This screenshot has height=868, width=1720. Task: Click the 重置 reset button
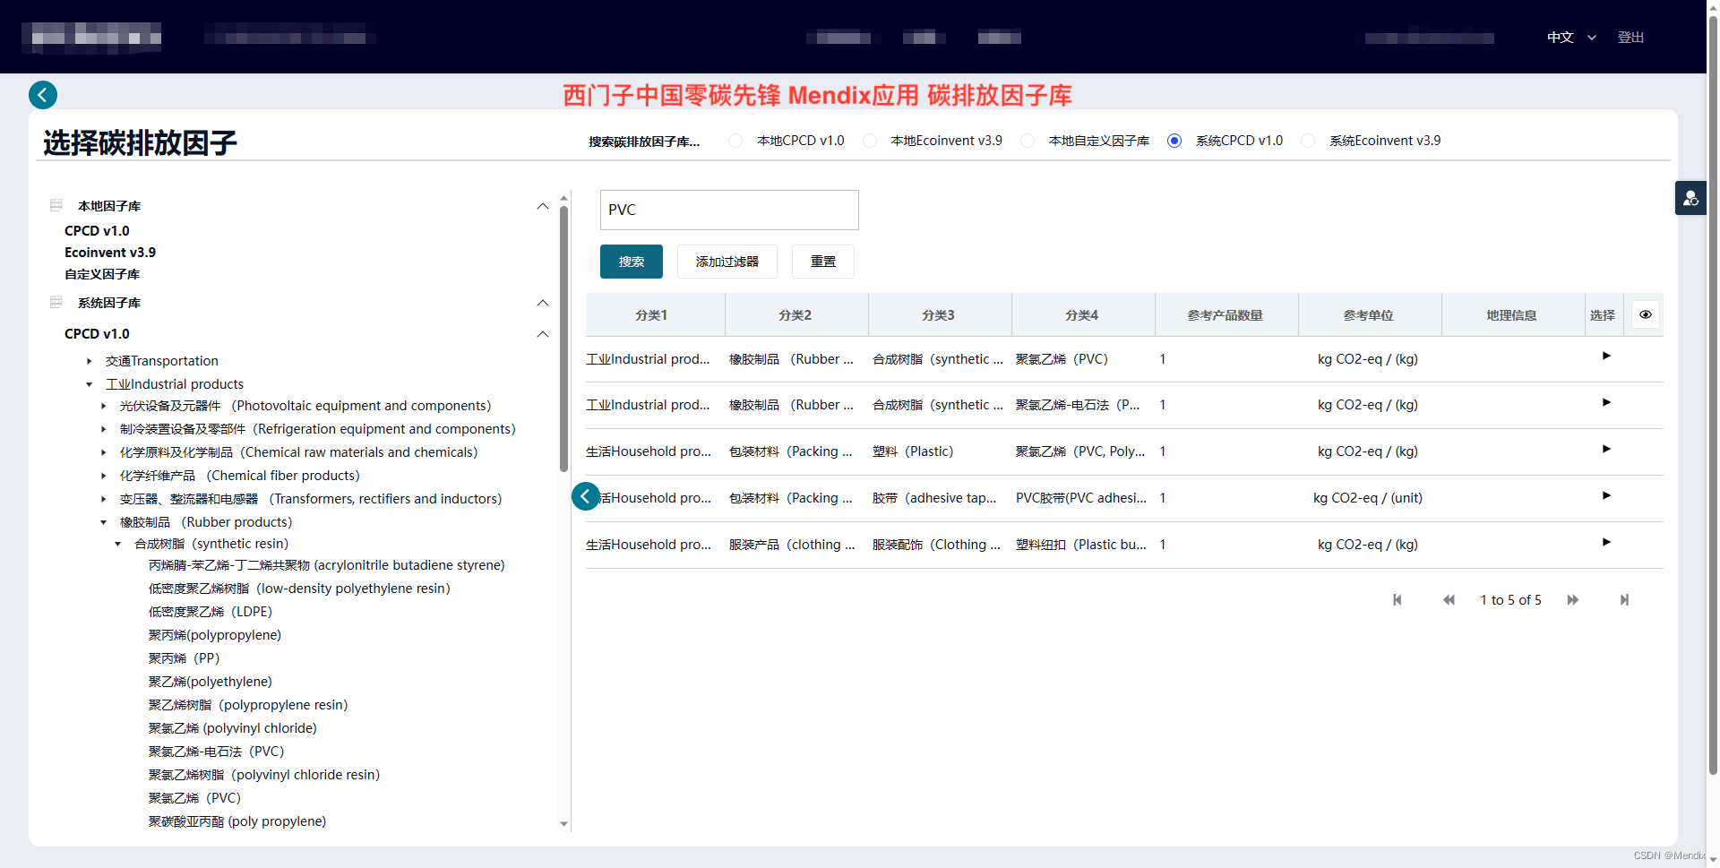[x=823, y=262]
